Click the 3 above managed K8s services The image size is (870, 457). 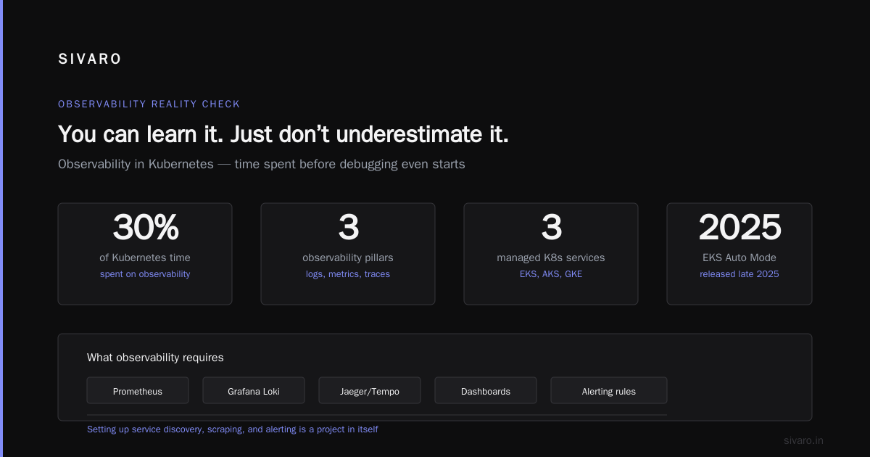[551, 228]
